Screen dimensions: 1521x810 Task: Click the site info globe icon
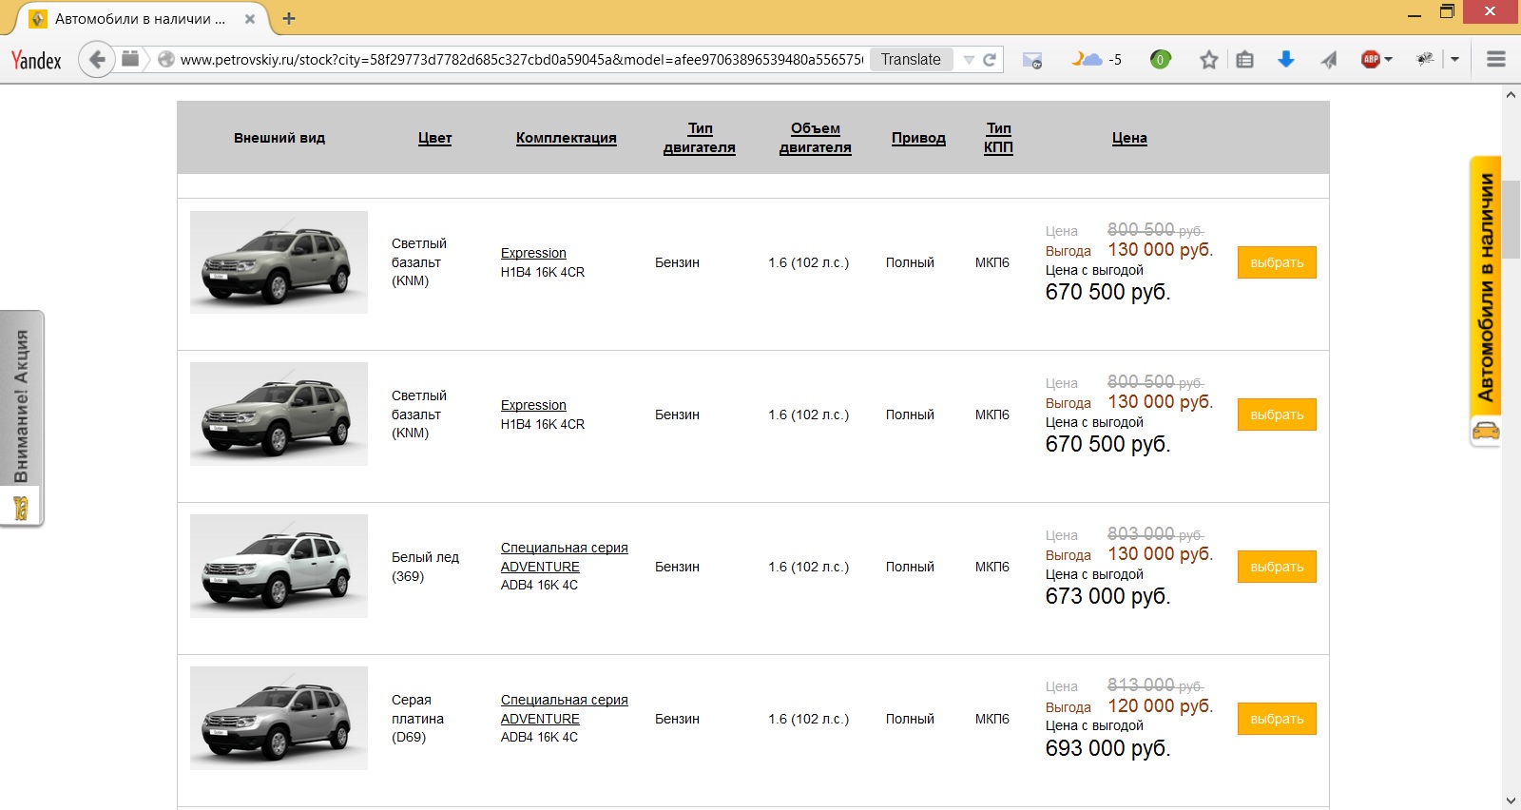pyautogui.click(x=165, y=59)
